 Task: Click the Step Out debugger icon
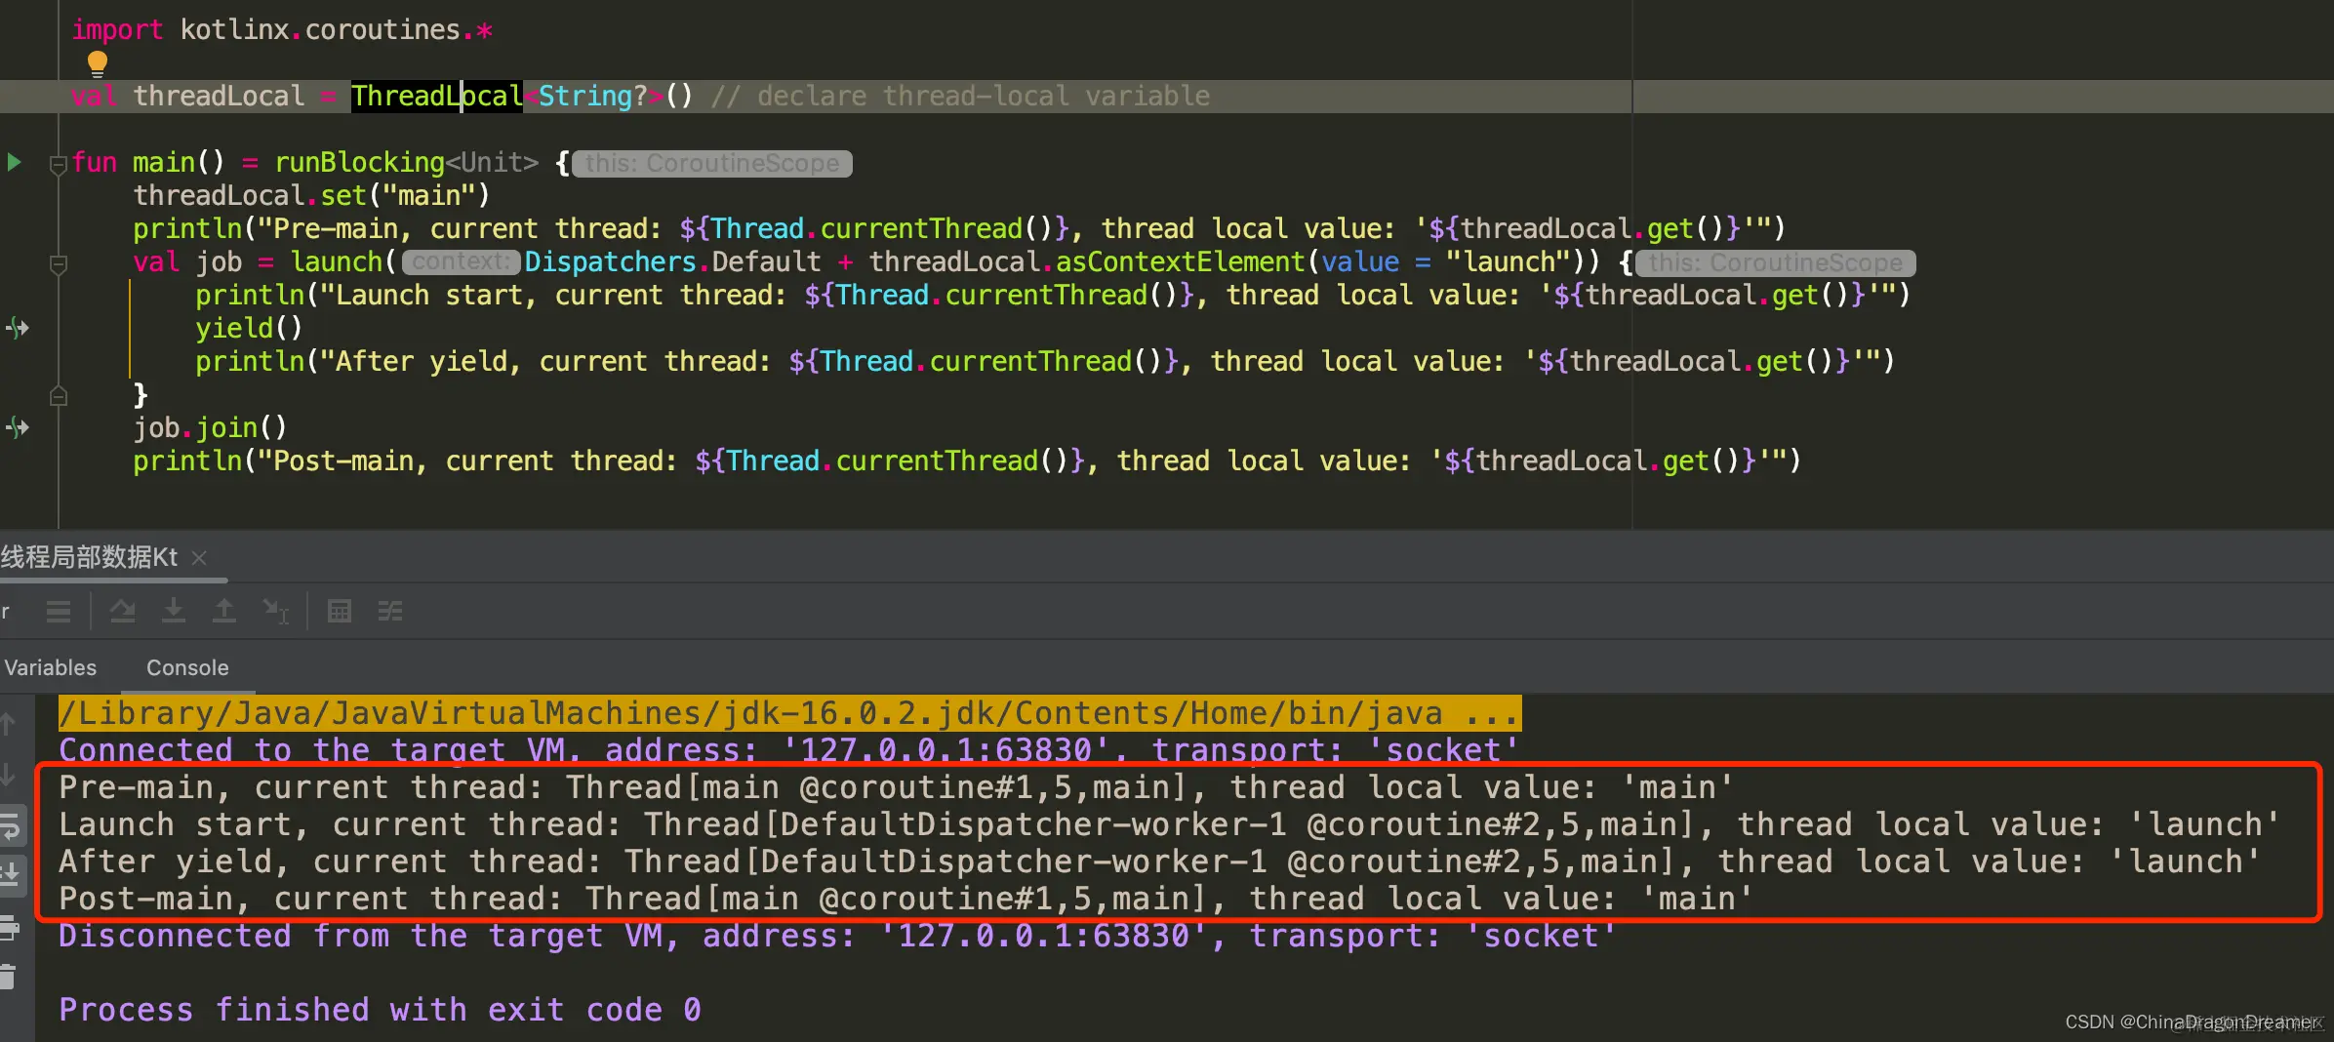point(224,612)
